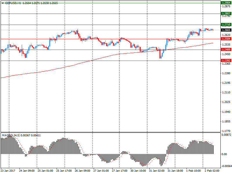This screenshot has height=174, width=232.
Task: Click the 1.1855 price scale value
Action: tap(226, 122)
